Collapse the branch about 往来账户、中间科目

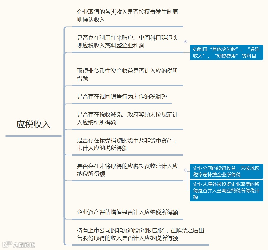[x=185, y=41]
